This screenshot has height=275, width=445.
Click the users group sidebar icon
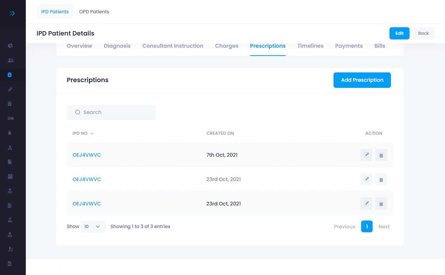click(x=10, y=60)
